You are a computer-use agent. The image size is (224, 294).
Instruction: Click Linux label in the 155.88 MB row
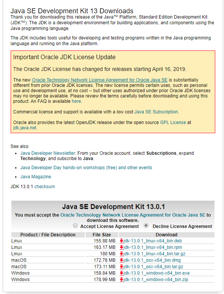(17, 241)
